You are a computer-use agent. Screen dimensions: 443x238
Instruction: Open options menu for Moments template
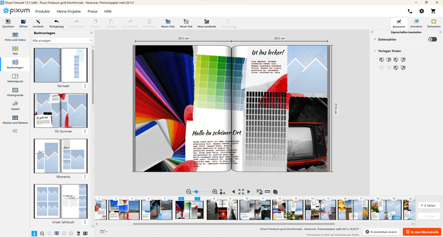85,177
